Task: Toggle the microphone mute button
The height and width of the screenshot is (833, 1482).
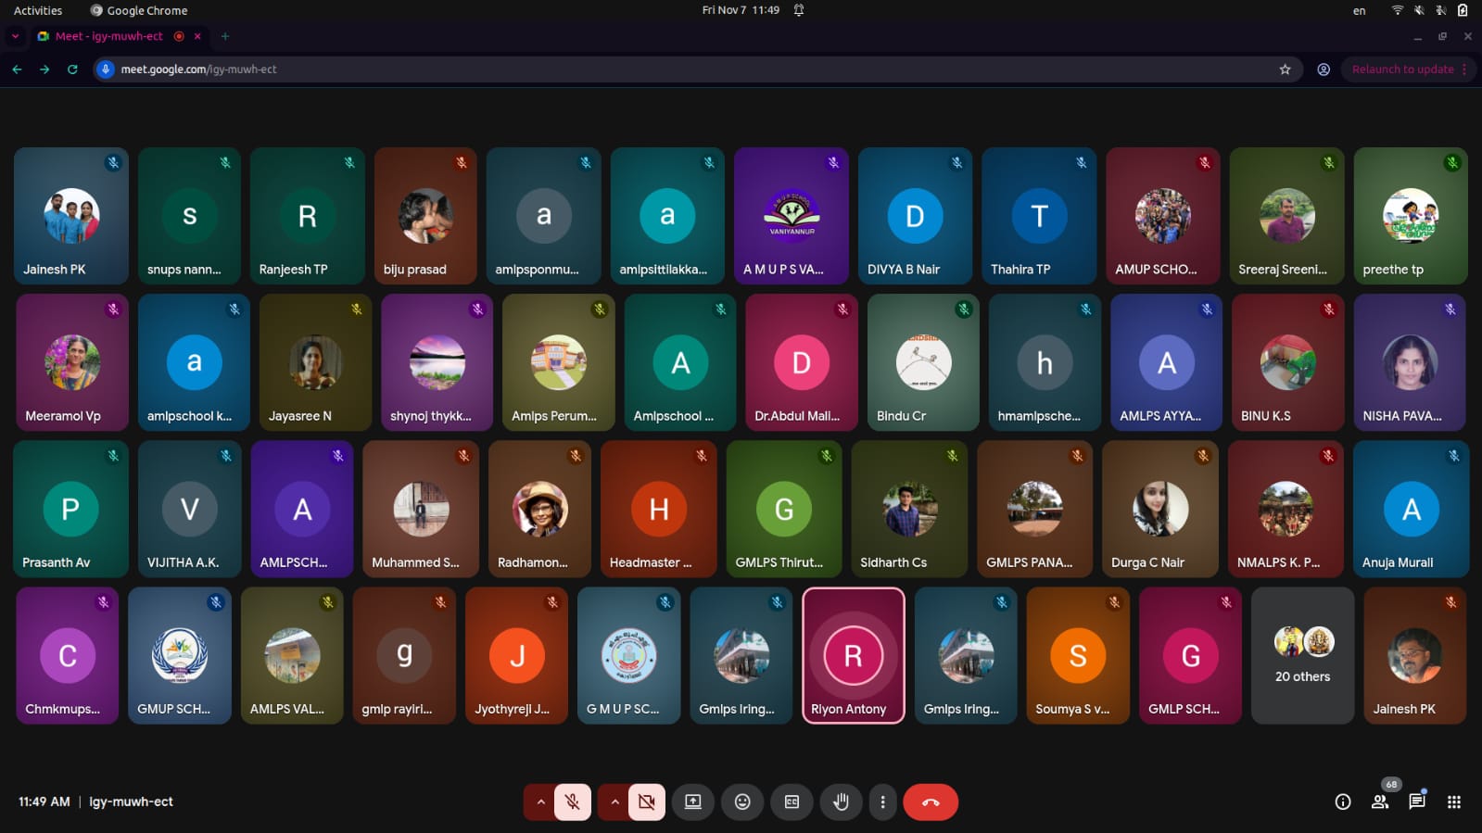Action: pos(573,802)
